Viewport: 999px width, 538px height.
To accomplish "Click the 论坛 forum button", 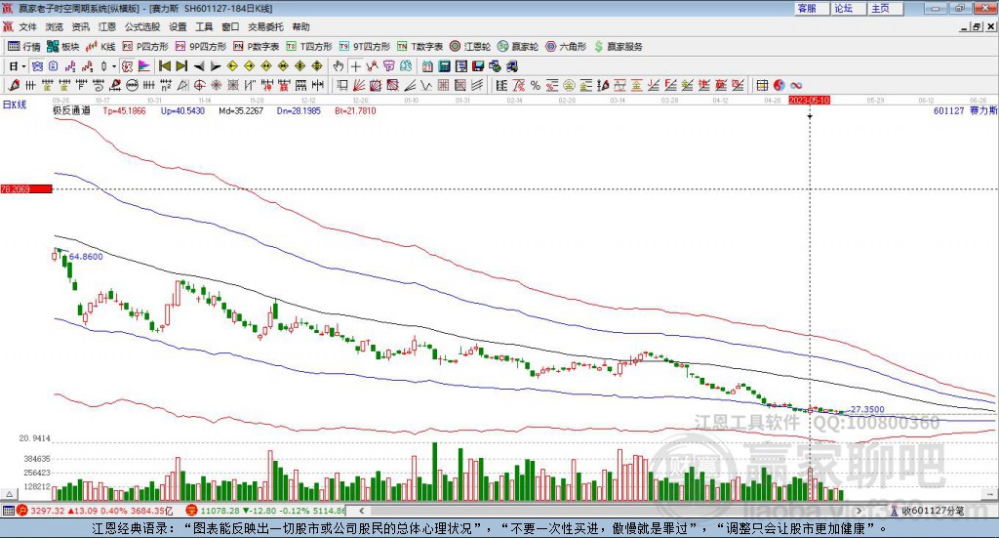I will click(849, 8).
